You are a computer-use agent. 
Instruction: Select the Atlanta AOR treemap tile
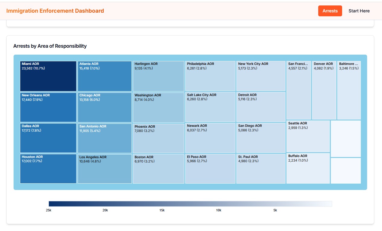[x=105, y=76]
